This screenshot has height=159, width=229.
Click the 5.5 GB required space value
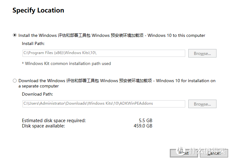click(x=145, y=121)
